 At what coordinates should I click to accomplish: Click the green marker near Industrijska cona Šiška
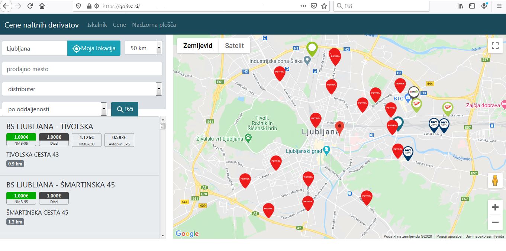312,48
